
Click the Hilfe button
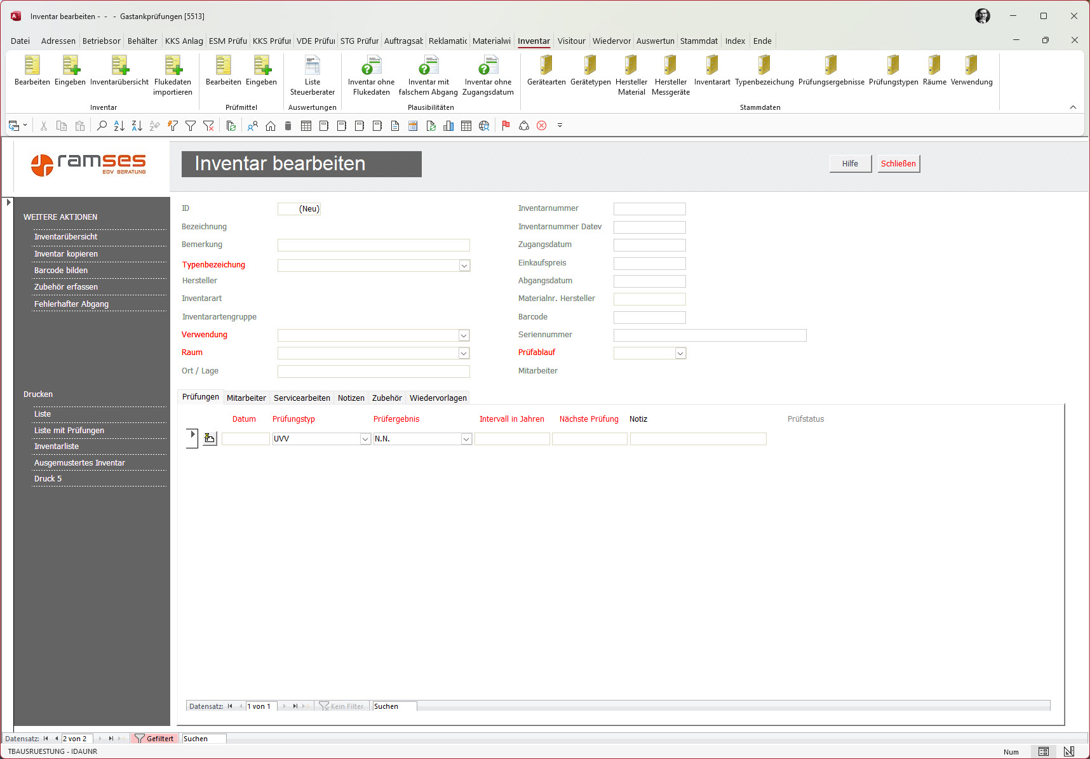coord(850,164)
